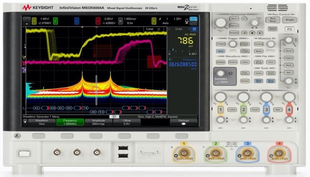The image size is (310, 177).
Task: Select the Offset 0.0V softkey
Action: point(127,122)
